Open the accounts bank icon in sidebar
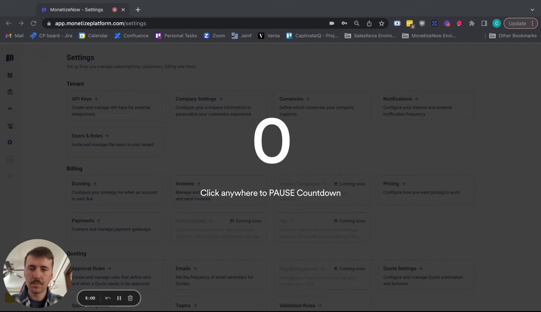541x312 pixels. [10, 92]
